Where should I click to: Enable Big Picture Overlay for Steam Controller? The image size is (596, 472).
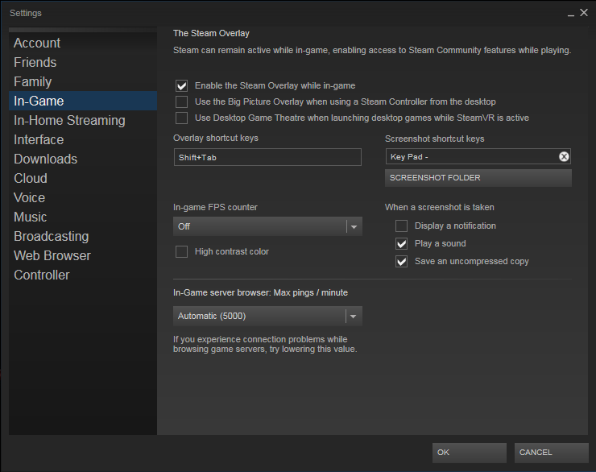pos(181,101)
